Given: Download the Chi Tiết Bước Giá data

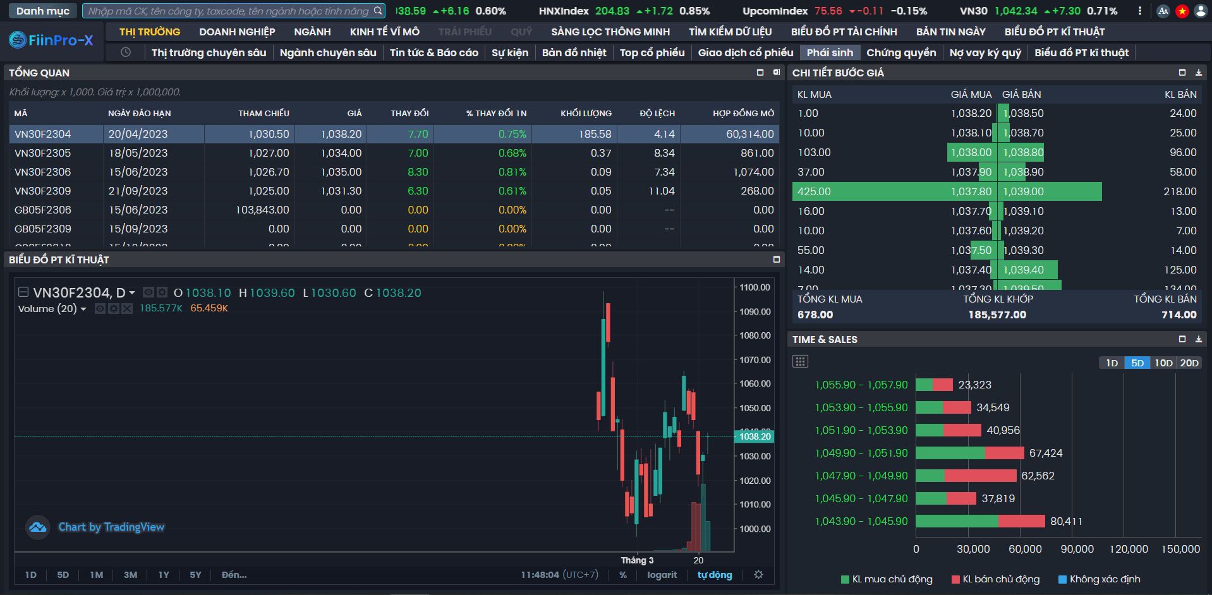Looking at the screenshot, I should pyautogui.click(x=1198, y=73).
